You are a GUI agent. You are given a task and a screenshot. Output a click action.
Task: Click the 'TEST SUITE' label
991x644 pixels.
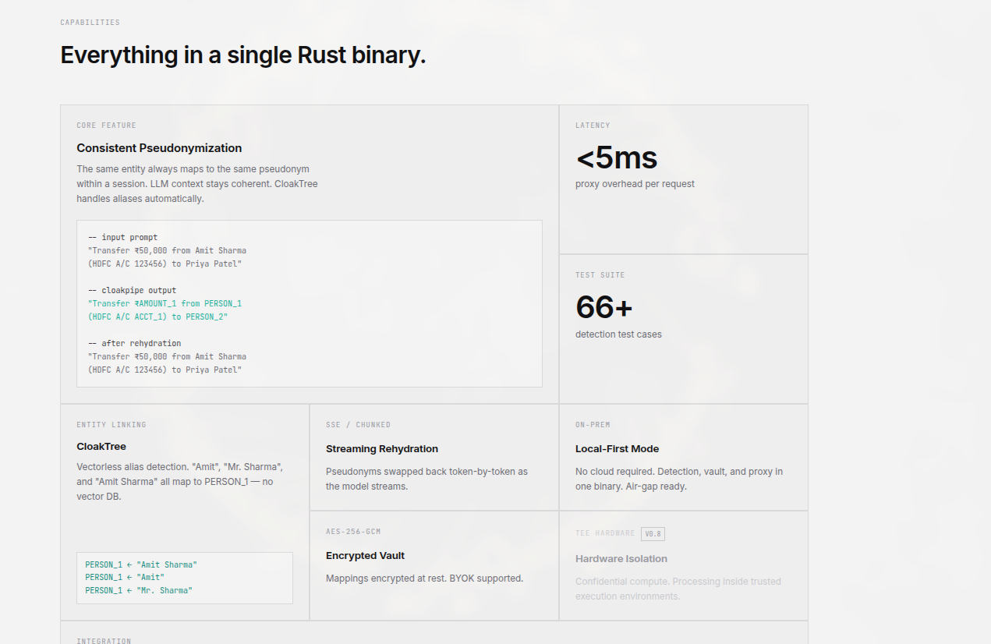click(x=600, y=275)
